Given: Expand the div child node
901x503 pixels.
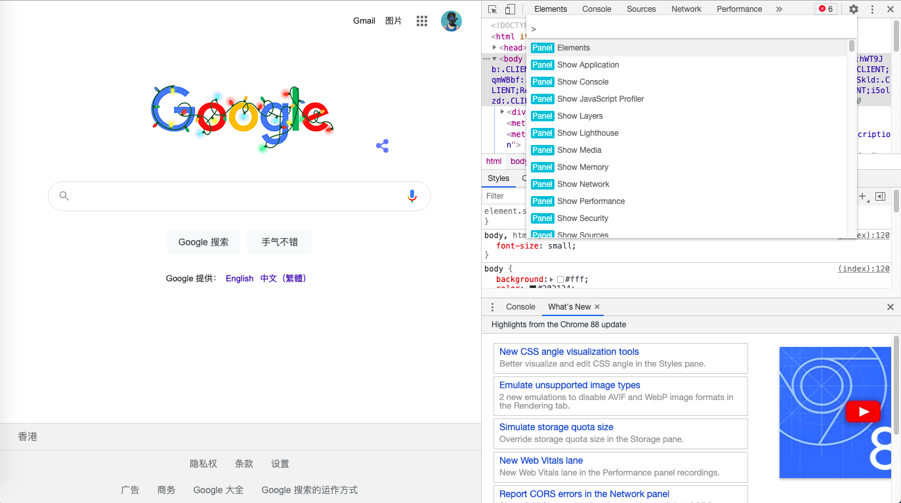Looking at the screenshot, I should 503,111.
